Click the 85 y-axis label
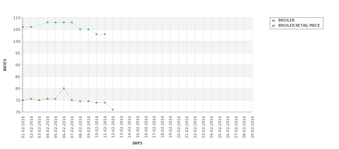 click(x=18, y=77)
